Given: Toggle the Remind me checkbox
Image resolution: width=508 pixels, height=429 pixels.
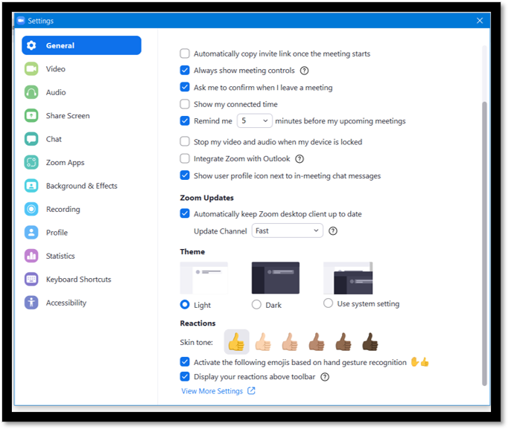Looking at the screenshot, I should coord(185,120).
